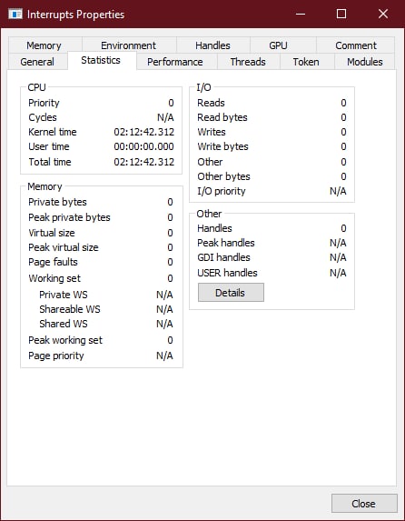Select the Page priority label
Image resolution: width=405 pixels, height=521 pixels.
[56, 356]
